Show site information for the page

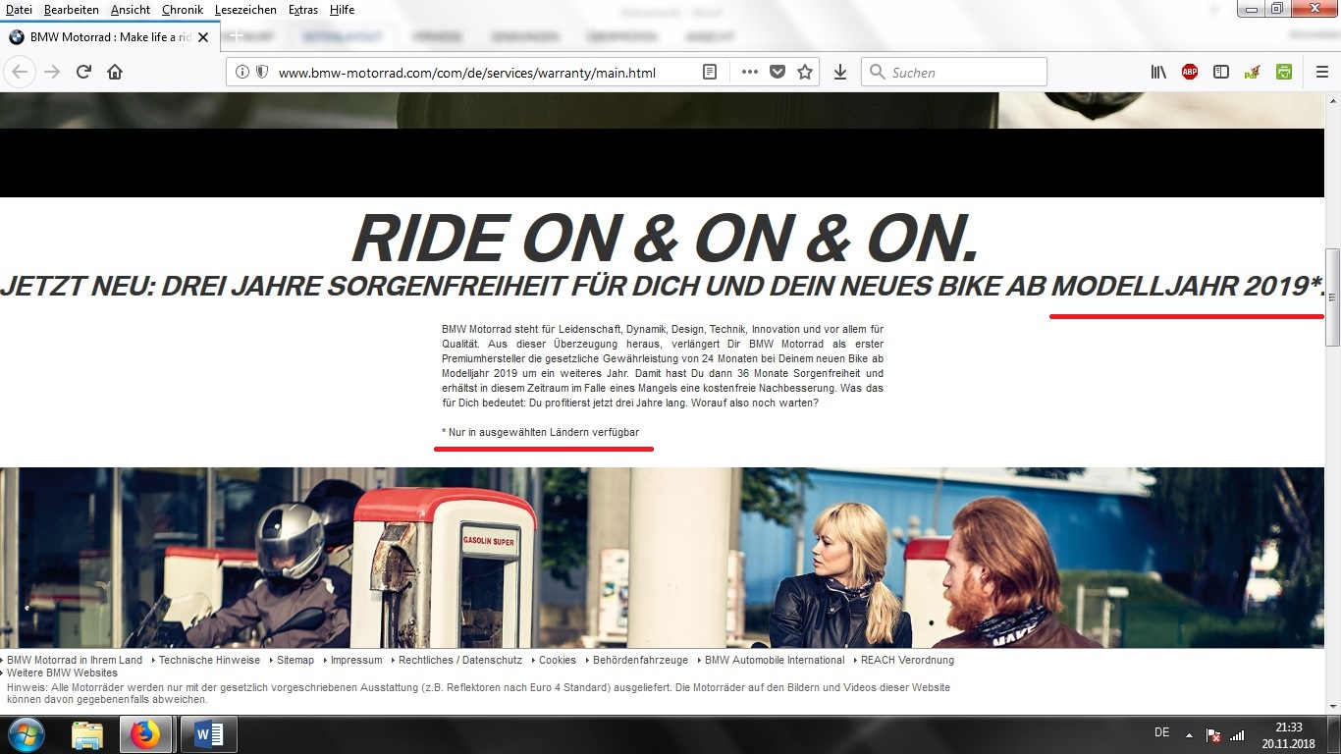click(242, 72)
